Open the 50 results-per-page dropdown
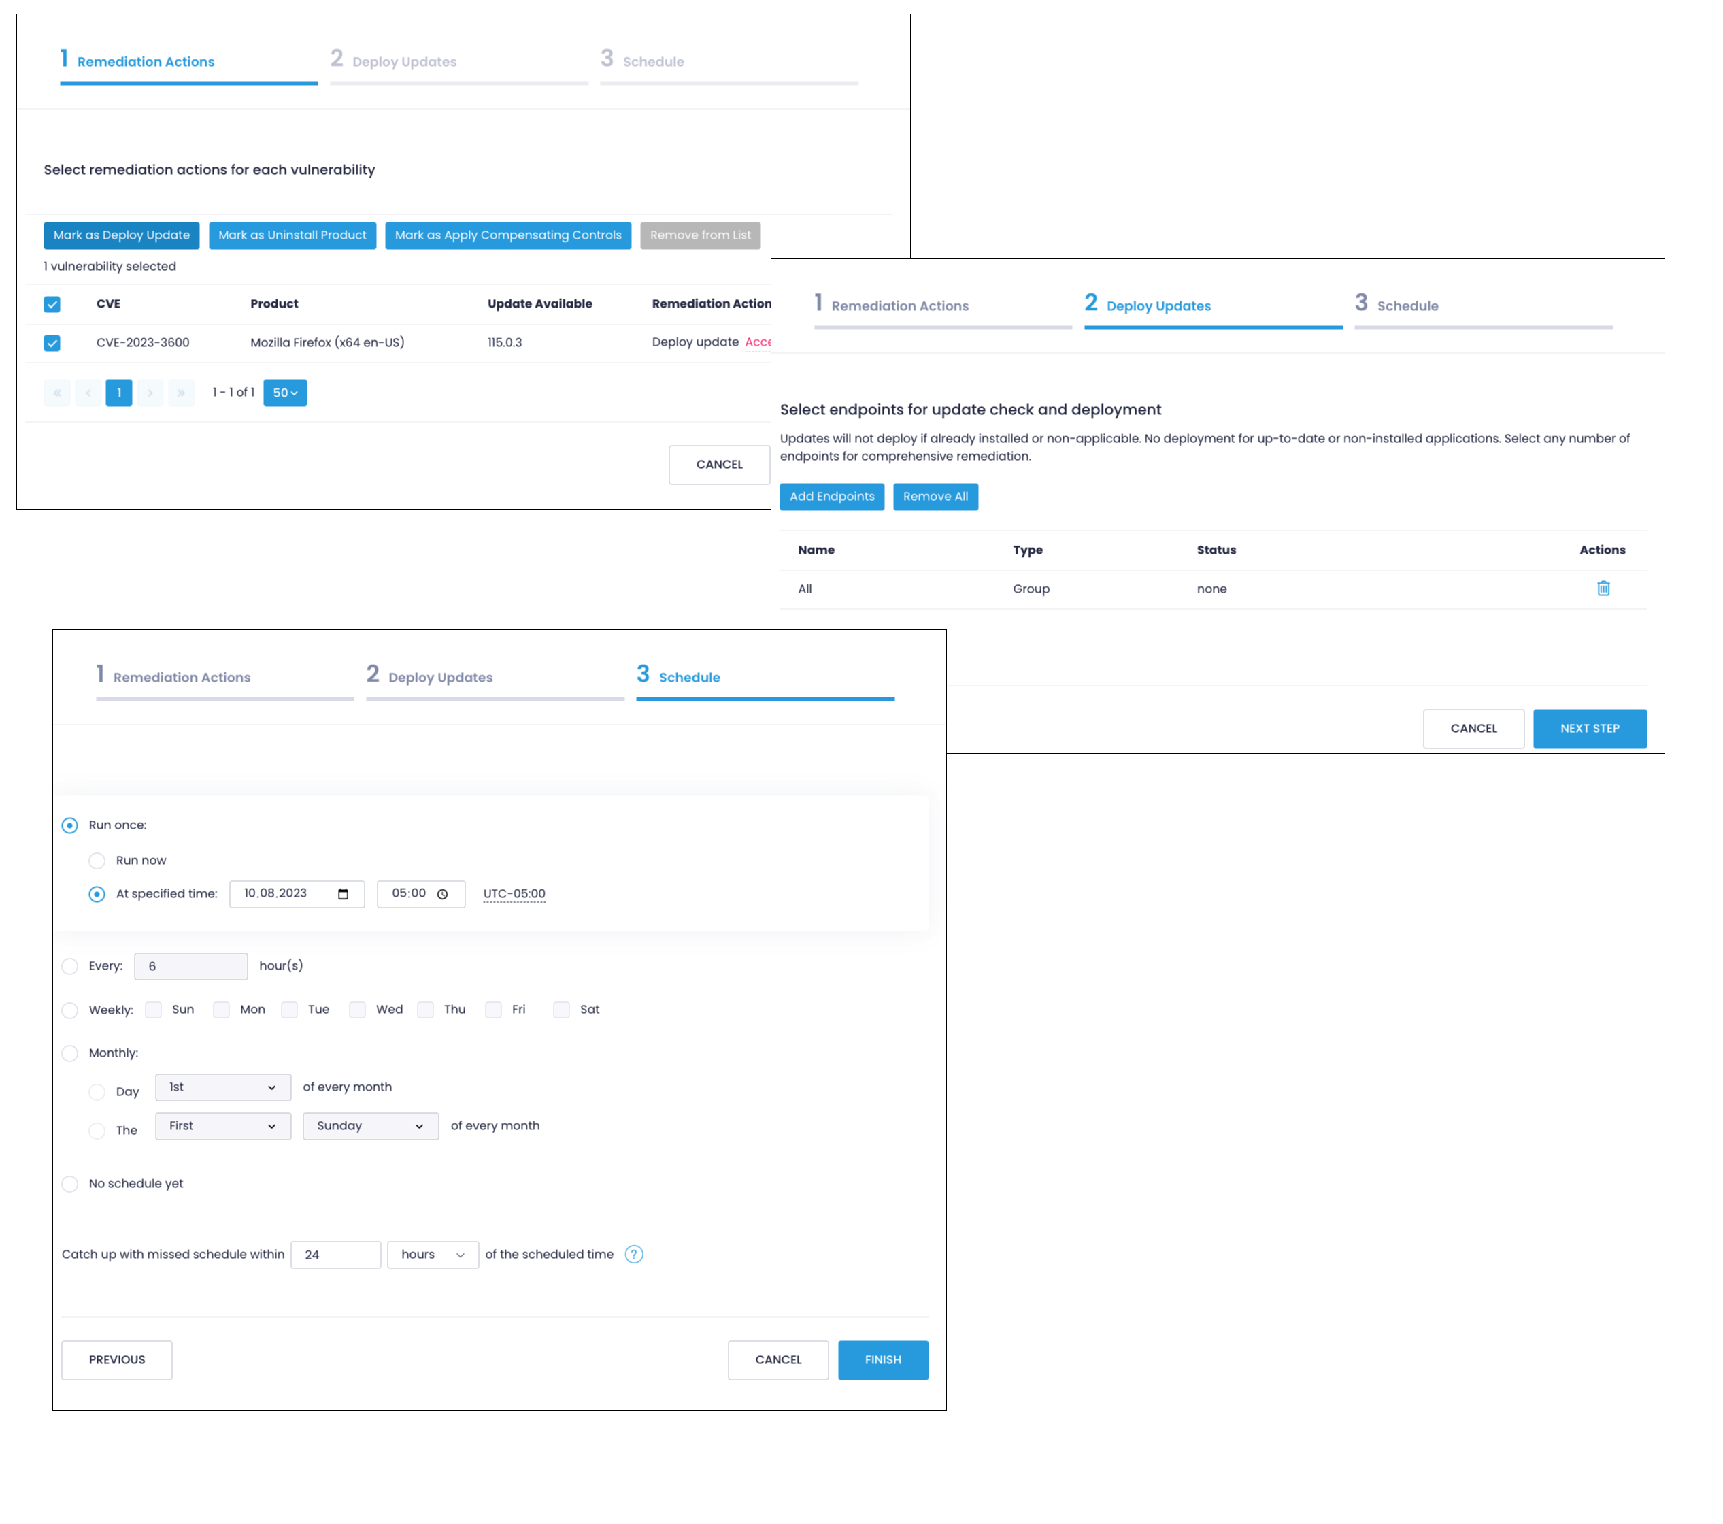The height and width of the screenshot is (1524, 1723). tap(285, 393)
